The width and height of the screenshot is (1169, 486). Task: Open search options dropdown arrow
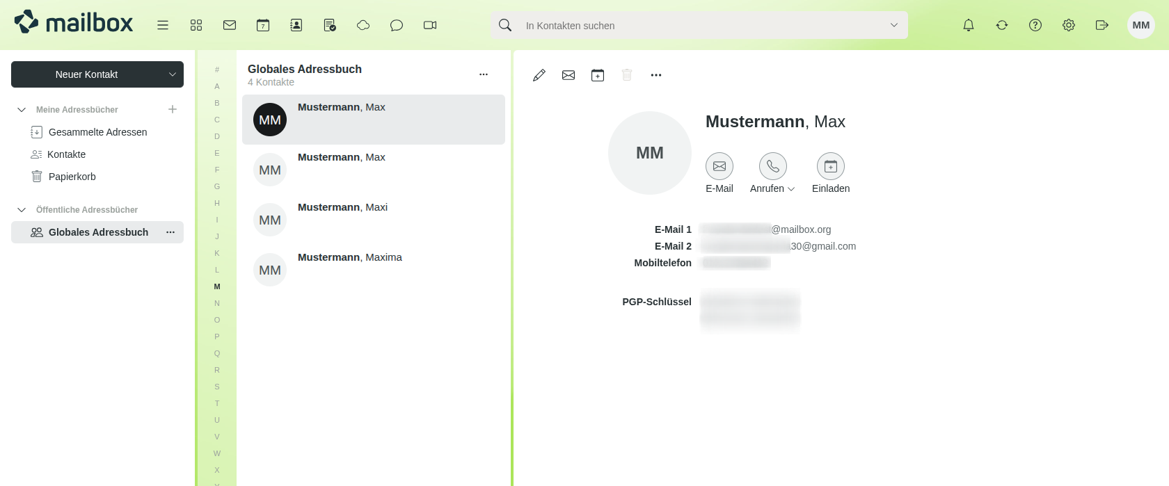894,25
